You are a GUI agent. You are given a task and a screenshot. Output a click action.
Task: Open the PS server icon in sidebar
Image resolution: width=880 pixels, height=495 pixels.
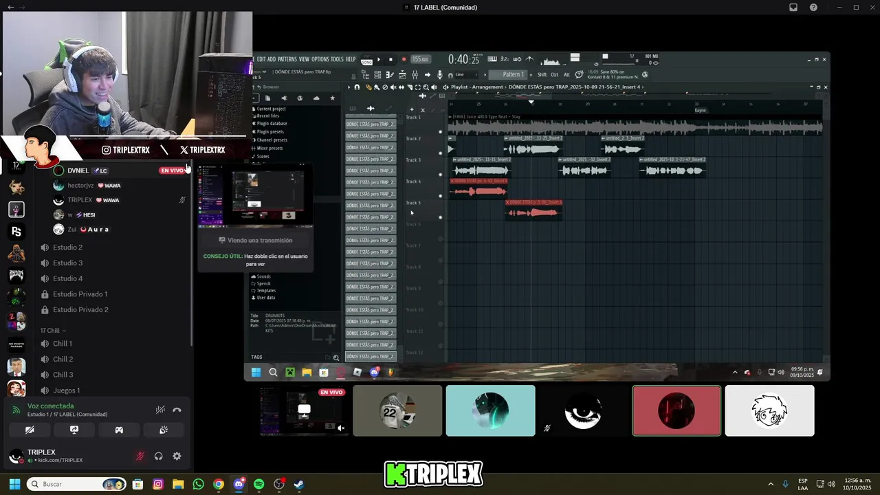point(16,232)
